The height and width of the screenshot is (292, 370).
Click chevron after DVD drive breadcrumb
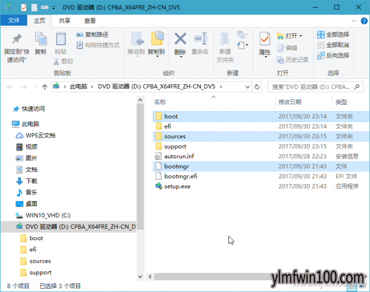click(221, 87)
